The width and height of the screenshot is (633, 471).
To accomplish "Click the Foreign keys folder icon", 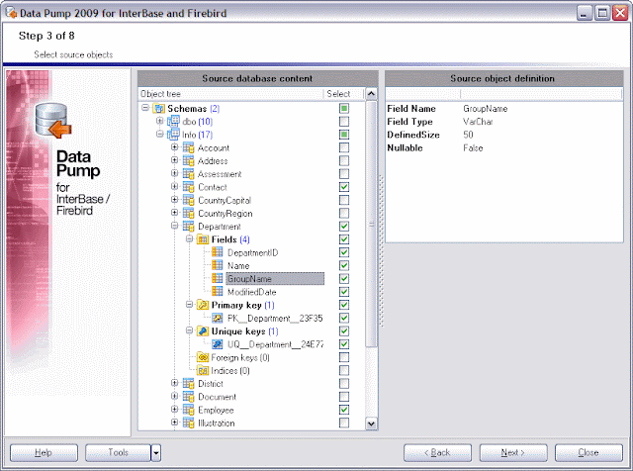I will (x=203, y=357).
